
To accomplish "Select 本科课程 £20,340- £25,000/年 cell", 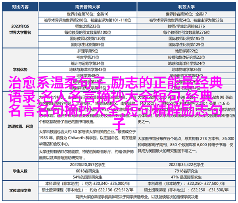I will pyautogui.click(x=88, y=184).
